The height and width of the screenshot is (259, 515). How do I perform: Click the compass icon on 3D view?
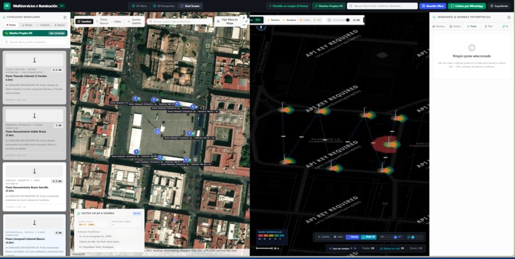[261, 27]
